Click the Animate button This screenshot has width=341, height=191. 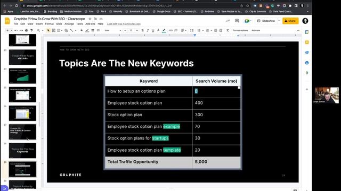(256, 31)
